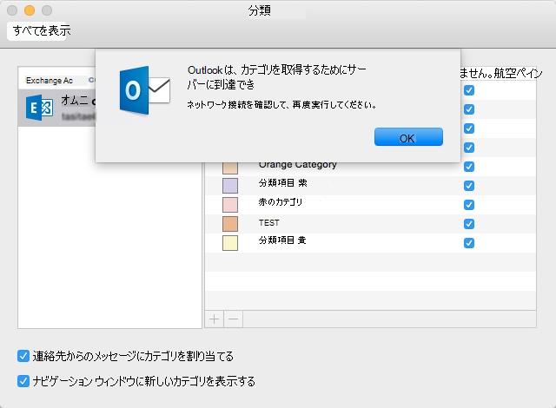This screenshot has width=556, height=408.
Task: Toggle checkbox for the TEST category
Action: point(469,224)
